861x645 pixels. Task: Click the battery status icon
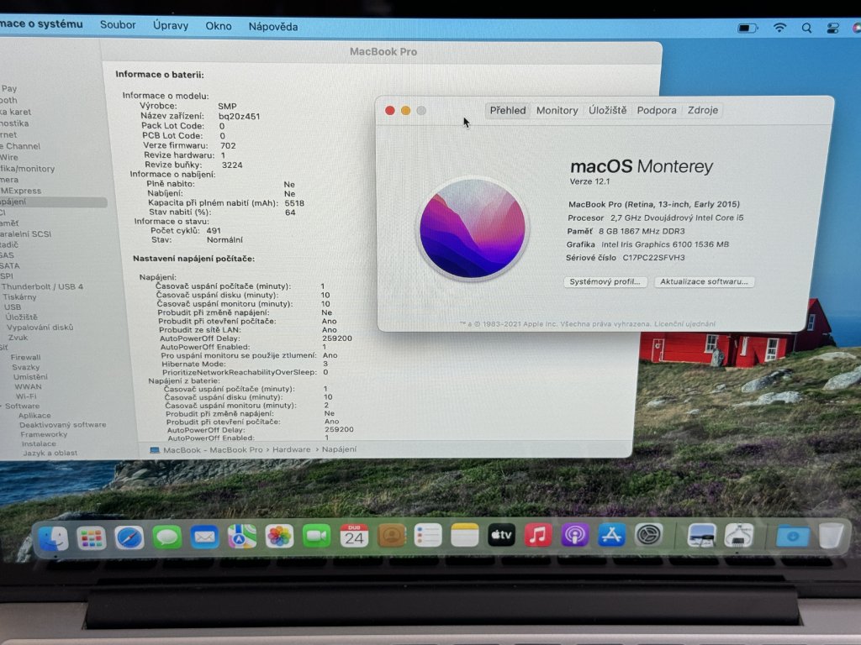tap(747, 28)
